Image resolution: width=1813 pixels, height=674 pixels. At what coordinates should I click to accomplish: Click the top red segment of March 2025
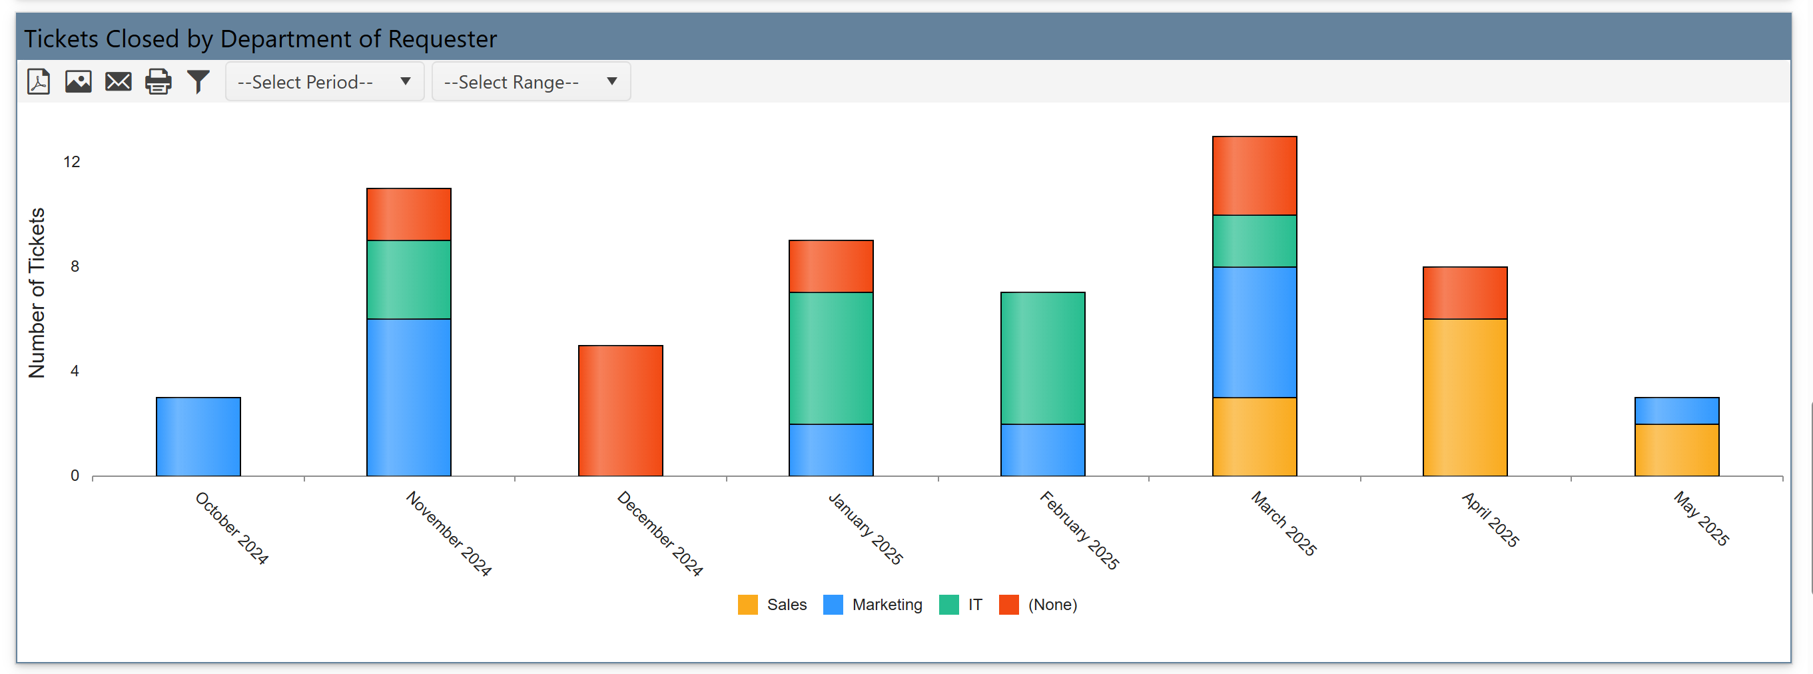(1254, 175)
